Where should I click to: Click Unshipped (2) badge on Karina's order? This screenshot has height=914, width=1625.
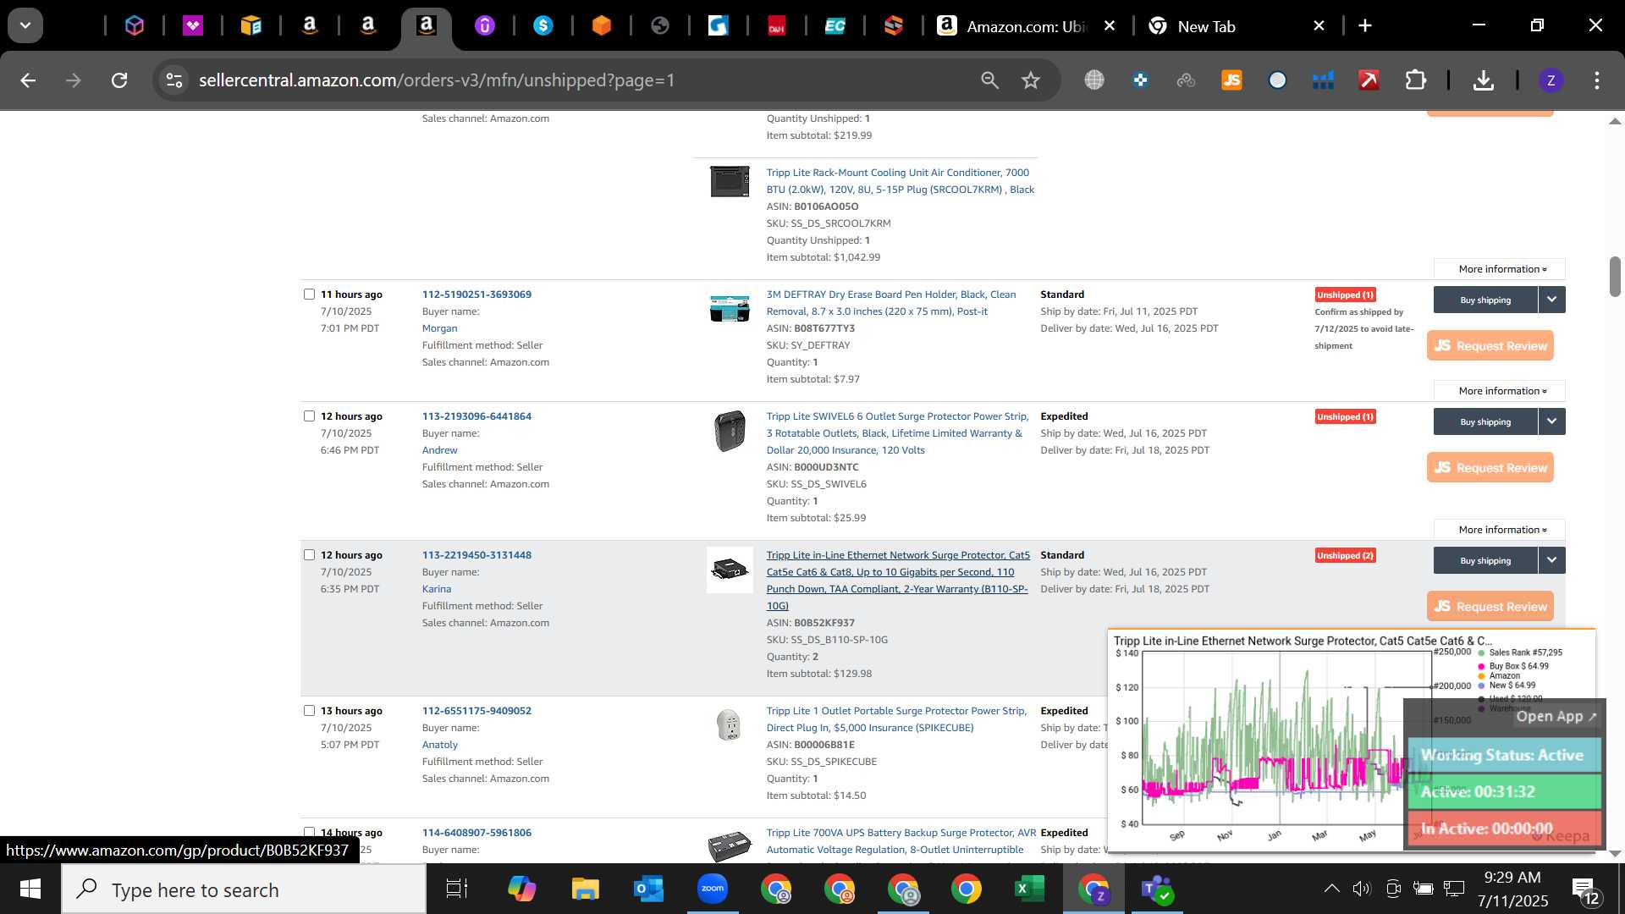[x=1345, y=555]
